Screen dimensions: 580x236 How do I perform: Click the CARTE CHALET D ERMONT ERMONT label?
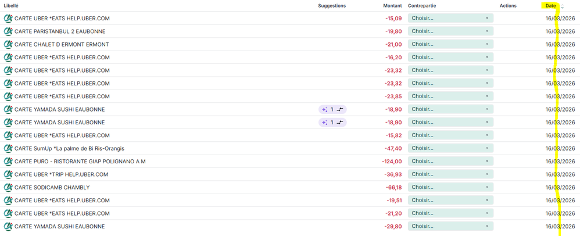point(62,44)
